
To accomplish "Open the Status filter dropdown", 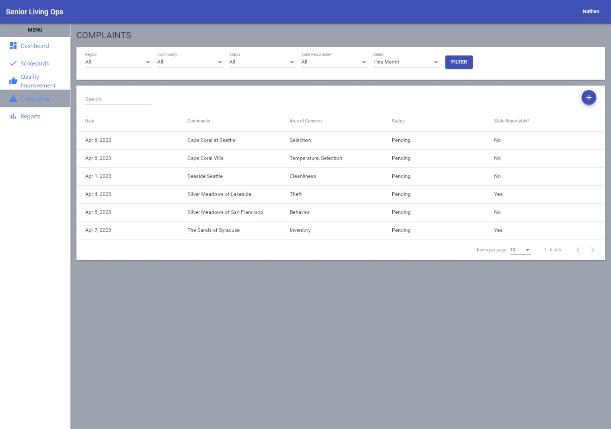I will click(262, 62).
